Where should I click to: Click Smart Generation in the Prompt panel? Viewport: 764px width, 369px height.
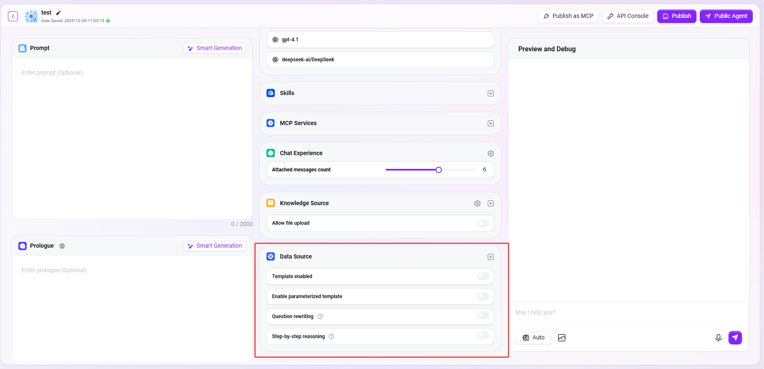(214, 48)
